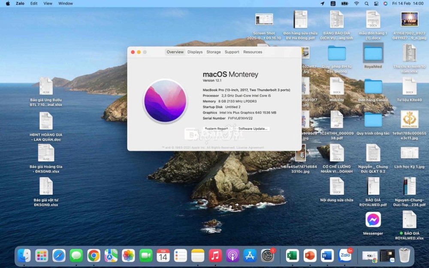The height and width of the screenshot is (268, 429).
Task: Switch to the Storage tab
Action: click(x=214, y=52)
